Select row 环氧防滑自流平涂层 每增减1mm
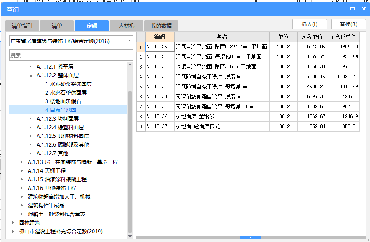This screenshot has height=242, width=370. tap(248, 87)
